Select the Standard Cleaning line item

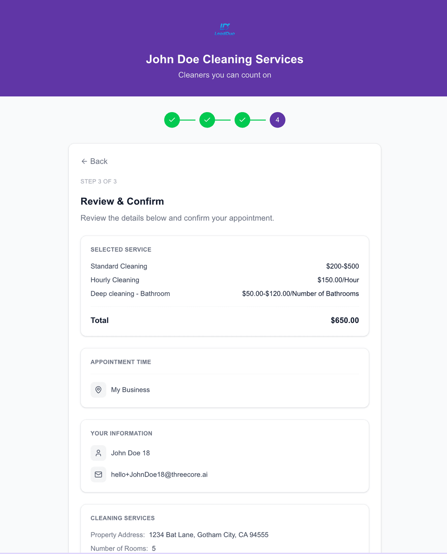(x=119, y=266)
